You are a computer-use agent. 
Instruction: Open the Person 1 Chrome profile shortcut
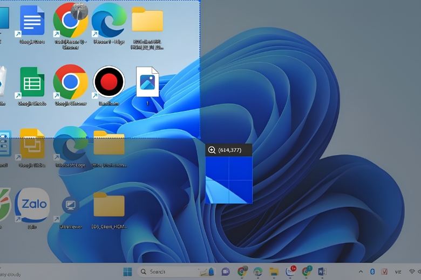click(71, 25)
